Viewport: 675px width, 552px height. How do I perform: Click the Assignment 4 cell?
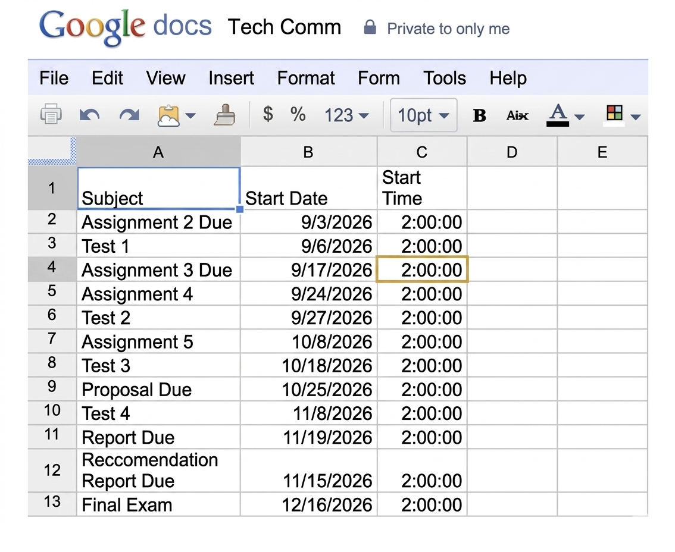coord(158,294)
